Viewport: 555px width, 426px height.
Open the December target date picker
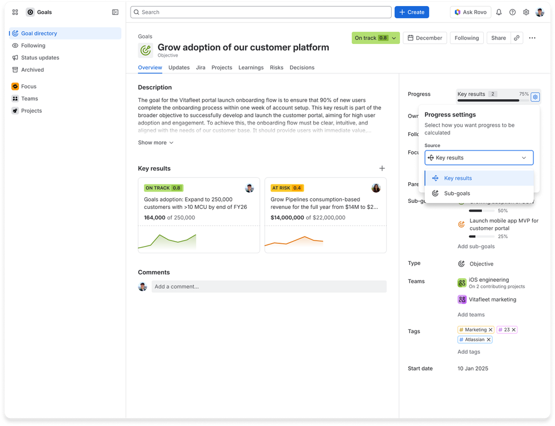coord(425,38)
